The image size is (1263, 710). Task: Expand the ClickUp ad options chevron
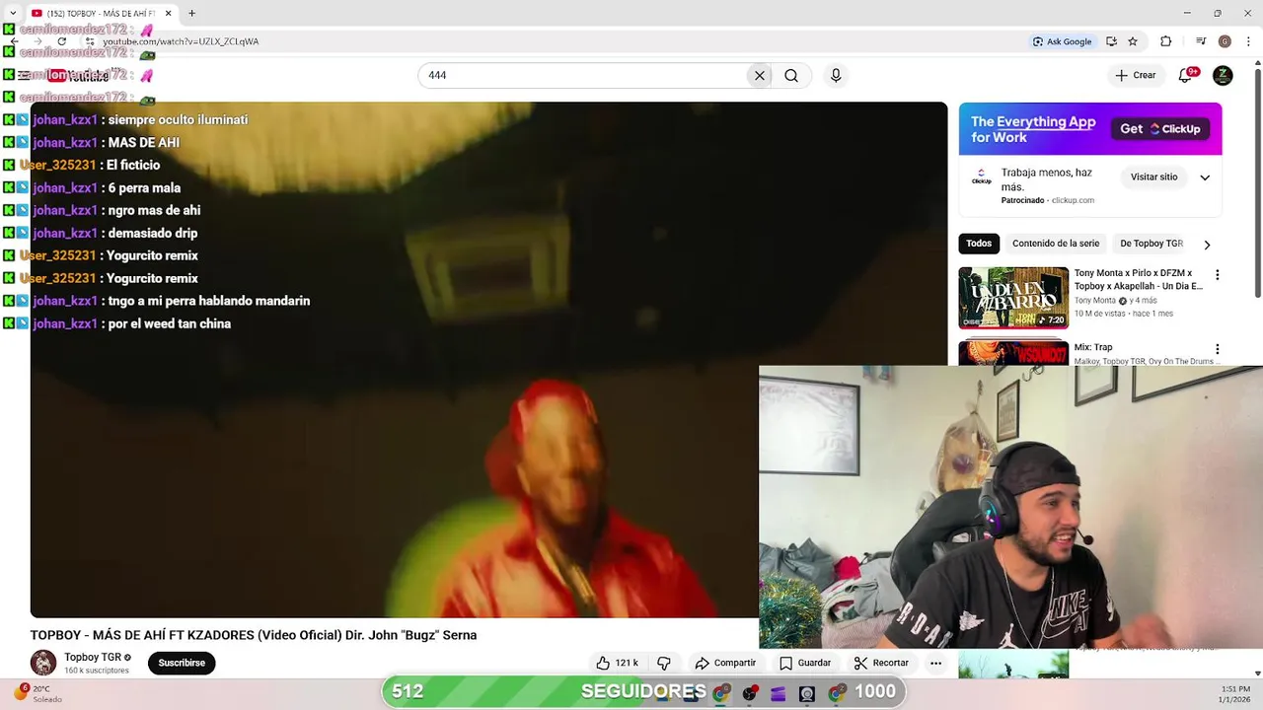click(1205, 177)
